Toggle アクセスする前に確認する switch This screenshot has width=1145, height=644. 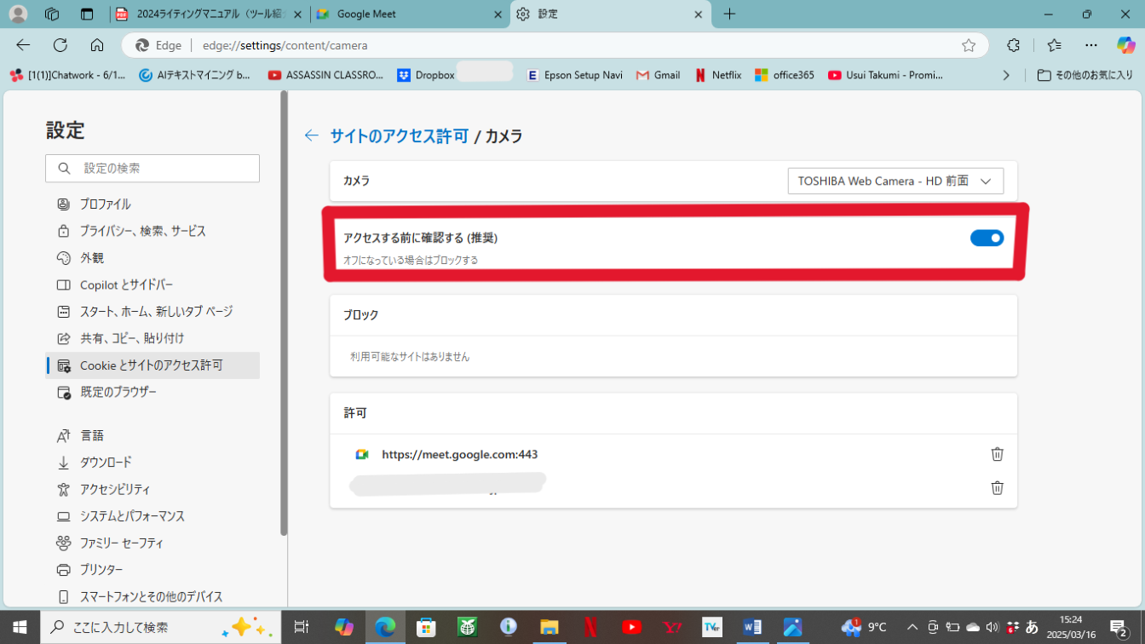[987, 239]
